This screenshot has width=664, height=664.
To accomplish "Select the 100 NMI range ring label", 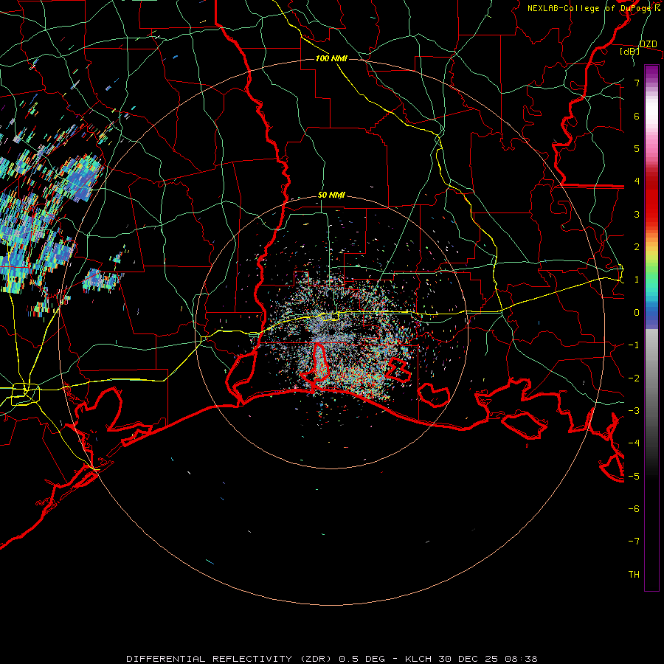I will coord(331,58).
